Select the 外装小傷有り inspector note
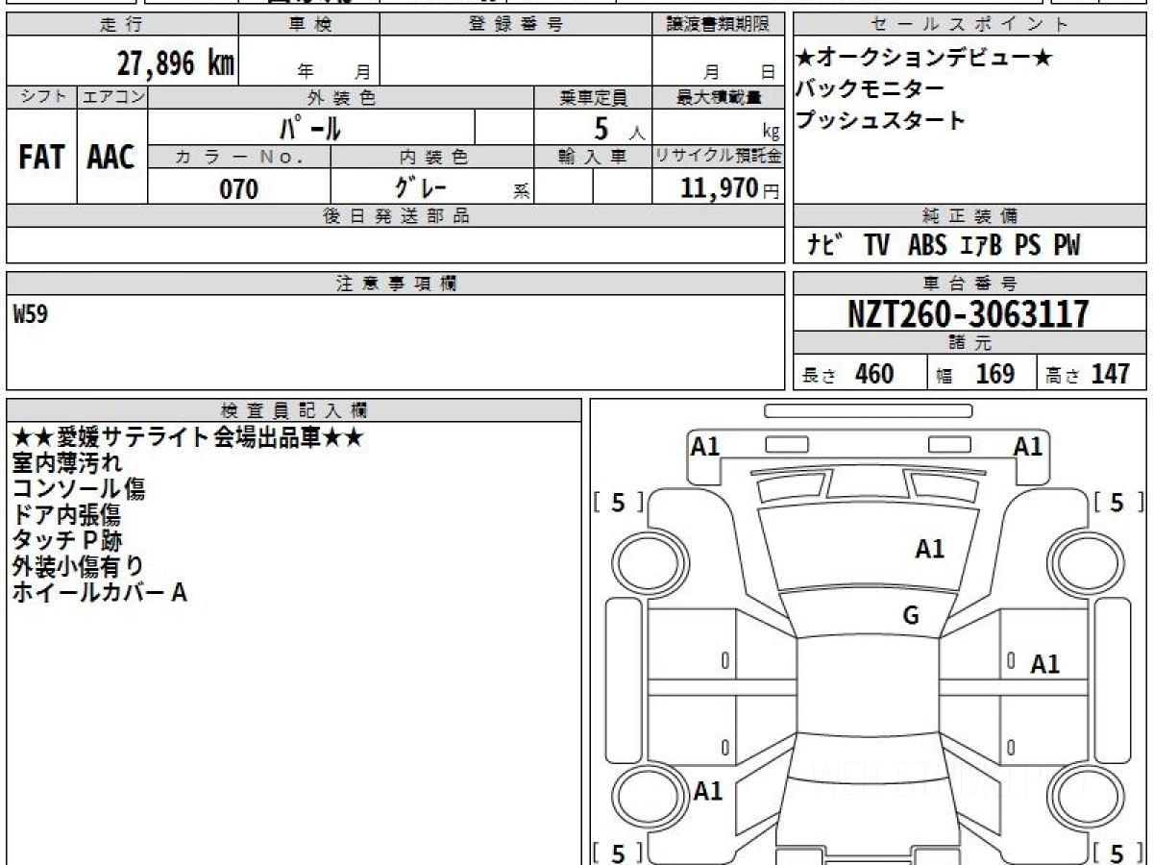 tap(79, 567)
